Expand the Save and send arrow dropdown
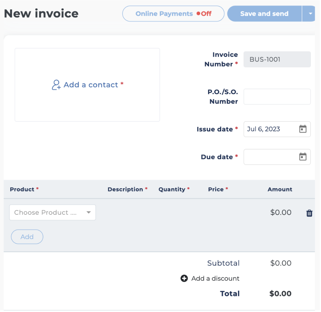Image resolution: width=321 pixels, height=312 pixels. pyautogui.click(x=310, y=14)
